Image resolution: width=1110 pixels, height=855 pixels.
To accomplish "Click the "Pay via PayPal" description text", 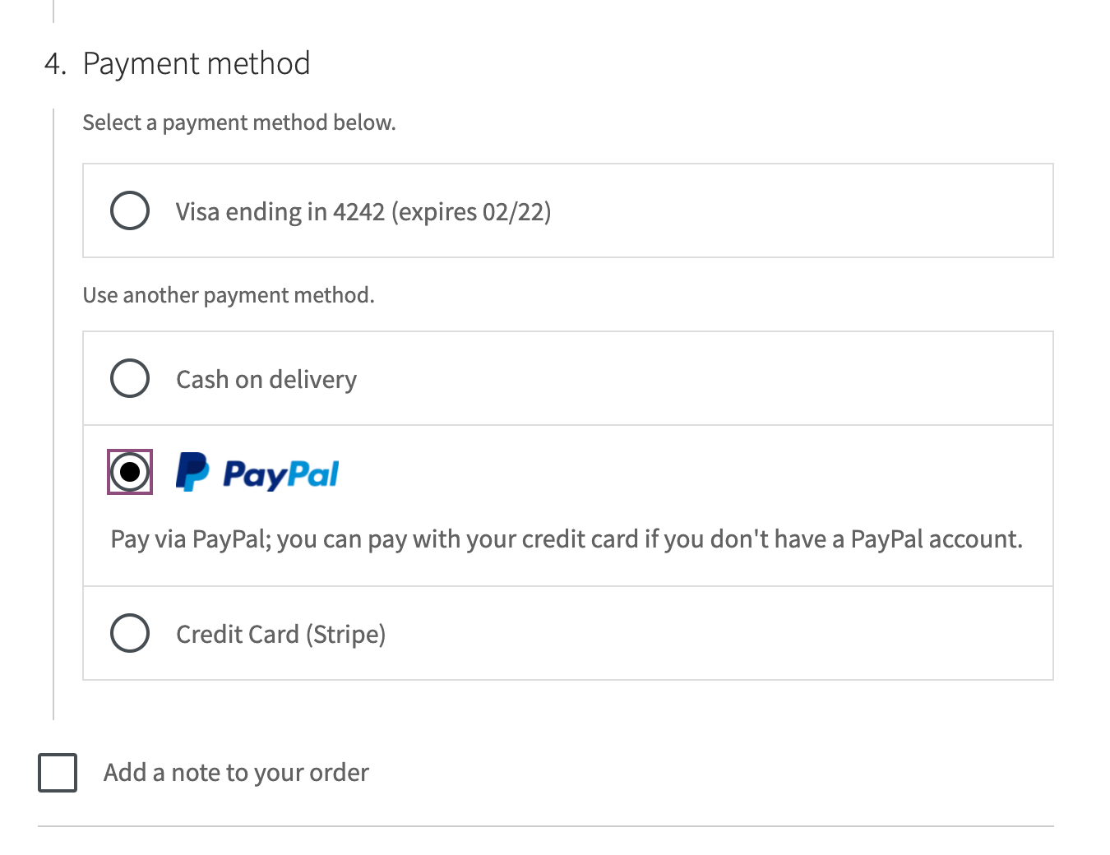I will (567, 538).
